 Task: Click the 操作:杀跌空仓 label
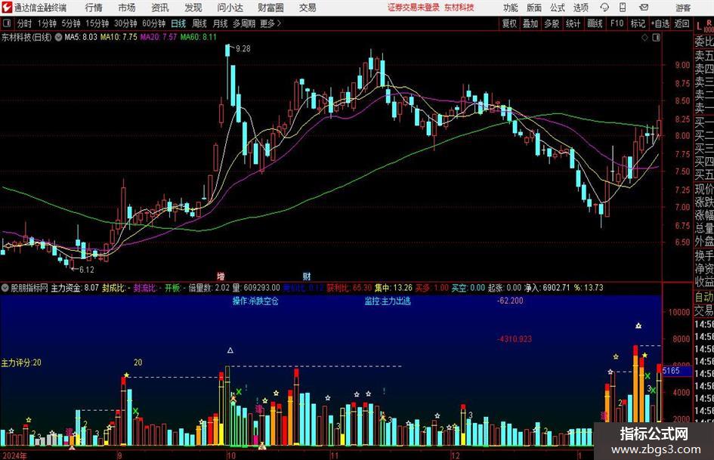255,301
